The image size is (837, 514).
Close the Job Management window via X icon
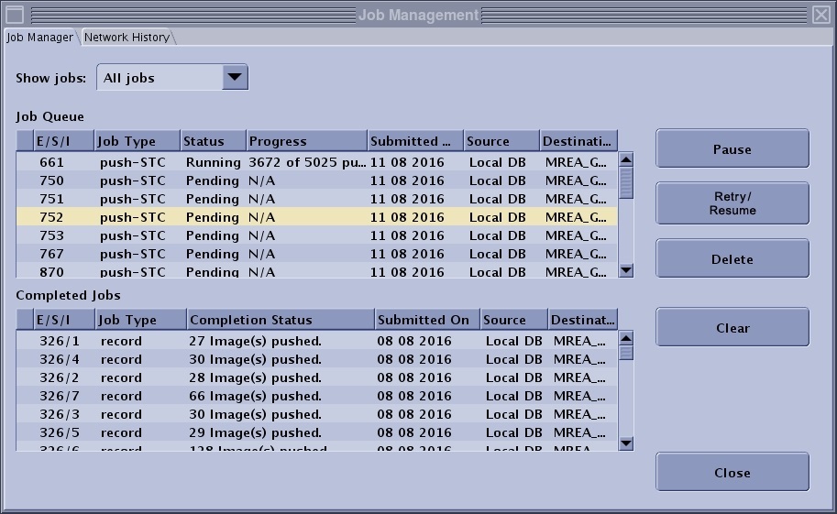point(820,15)
